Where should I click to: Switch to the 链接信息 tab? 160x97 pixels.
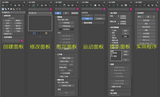pyautogui.click(x=74, y=13)
